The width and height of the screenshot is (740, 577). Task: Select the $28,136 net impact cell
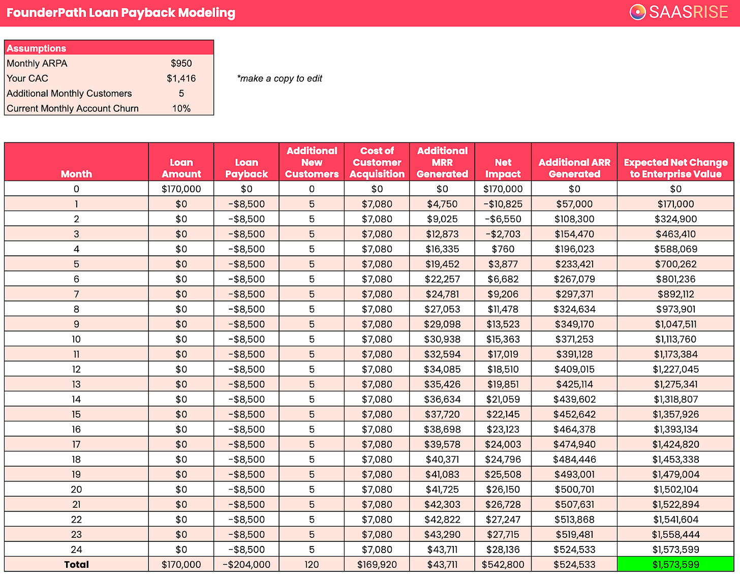503,549
